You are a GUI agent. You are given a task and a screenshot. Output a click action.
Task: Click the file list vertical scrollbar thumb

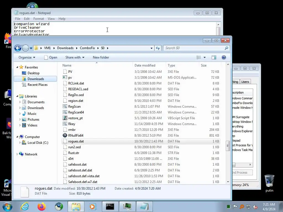228,146
